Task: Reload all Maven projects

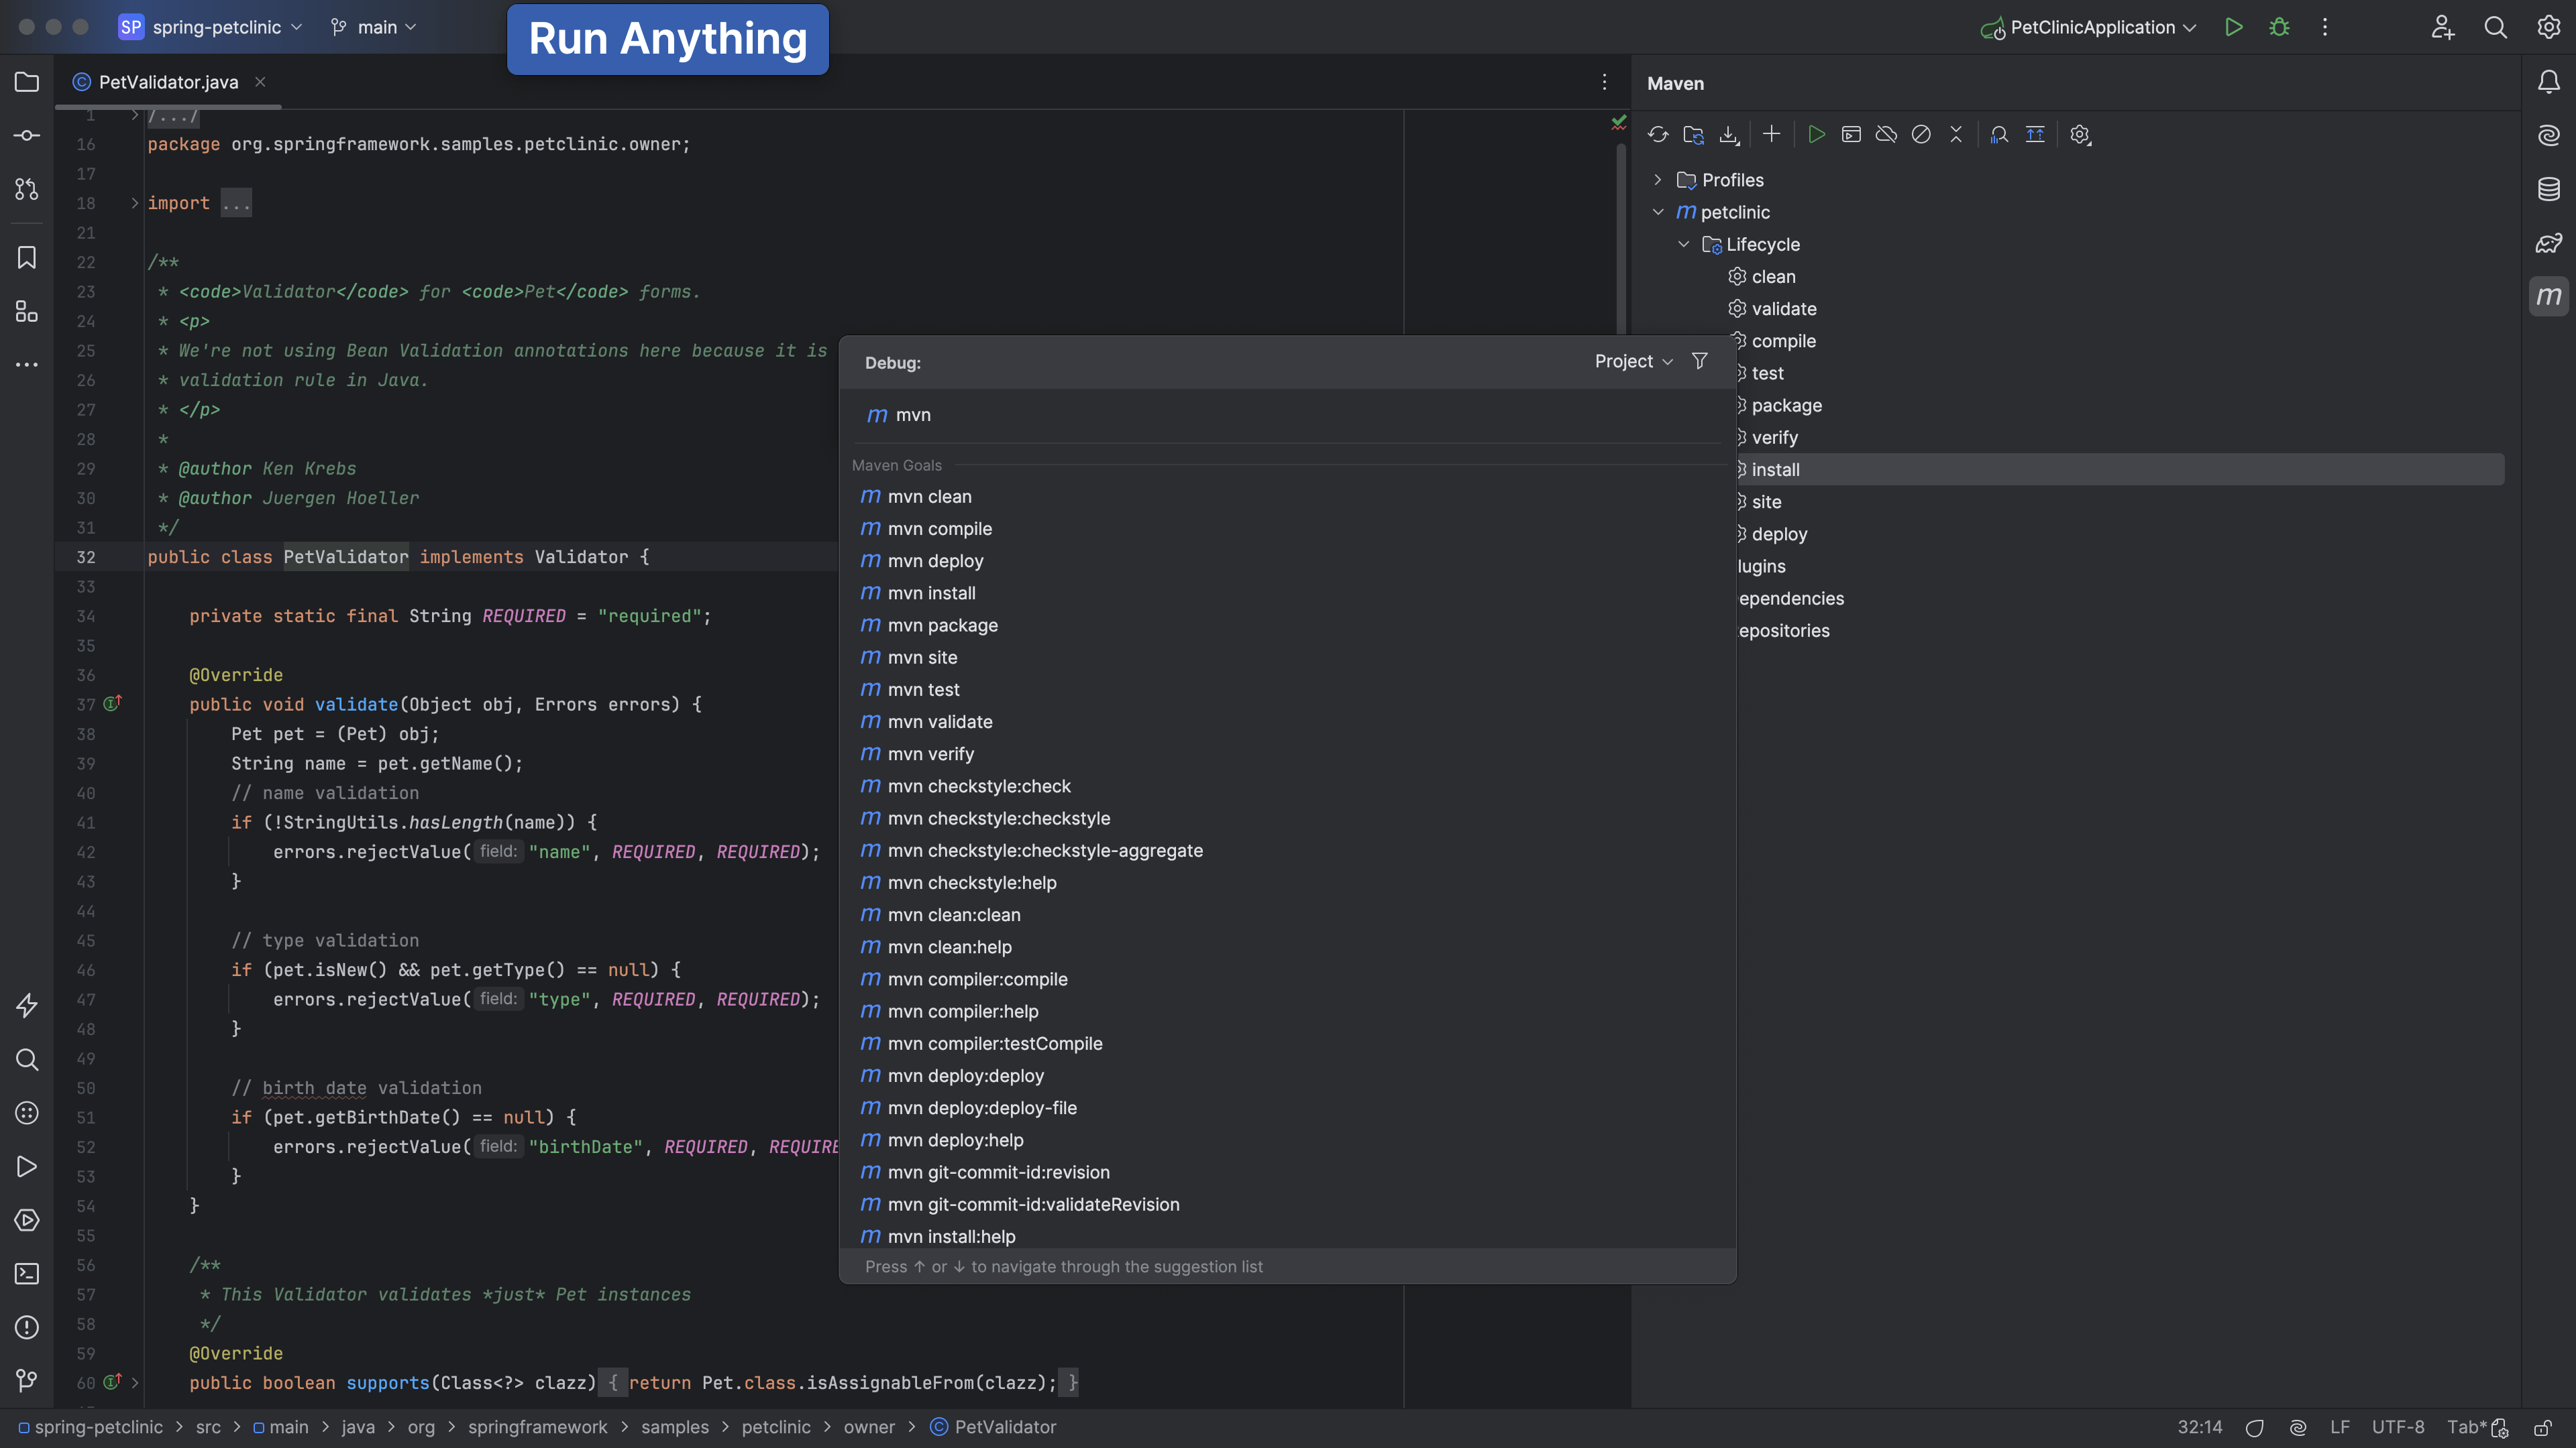Action: coord(1659,135)
